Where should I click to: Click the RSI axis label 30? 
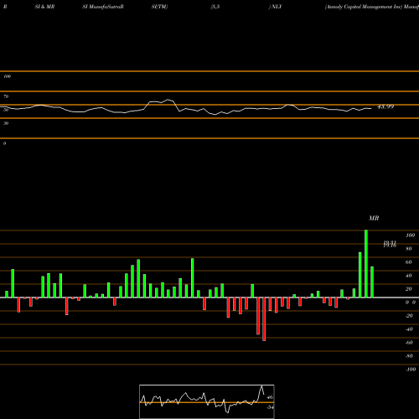click(x=6, y=123)
